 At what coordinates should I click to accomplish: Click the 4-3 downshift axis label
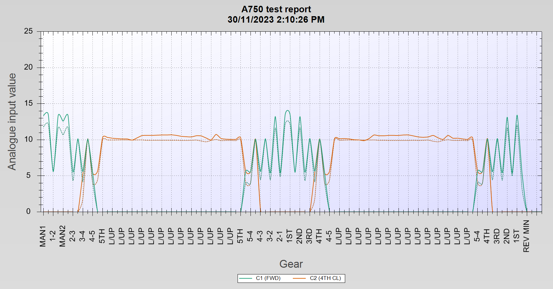coord(260,236)
